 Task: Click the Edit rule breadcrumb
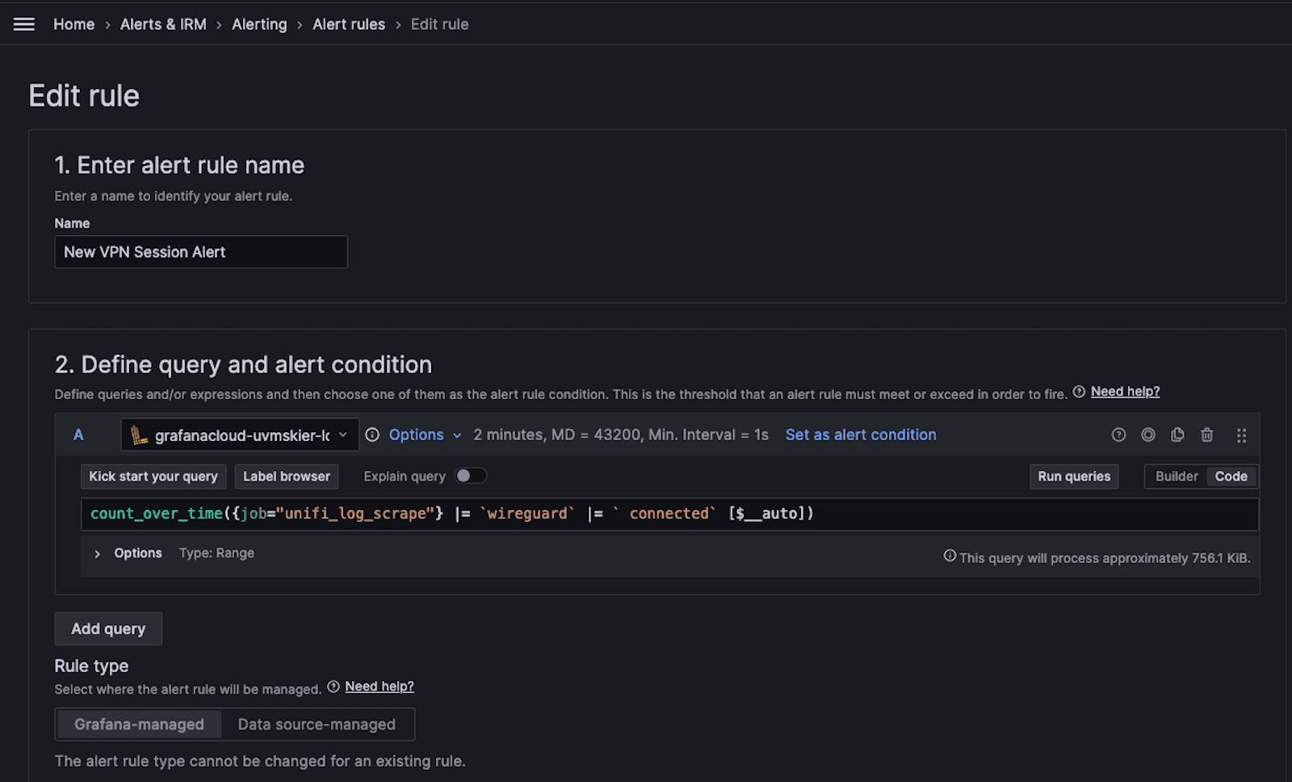pos(439,24)
